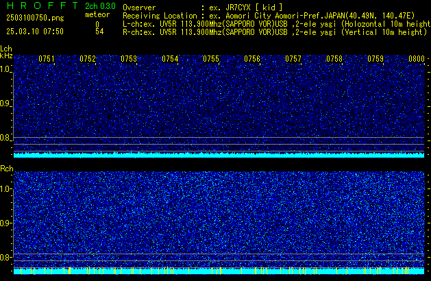Select the 0751 time marker
The height and width of the screenshot is (281, 431).
tap(47, 59)
